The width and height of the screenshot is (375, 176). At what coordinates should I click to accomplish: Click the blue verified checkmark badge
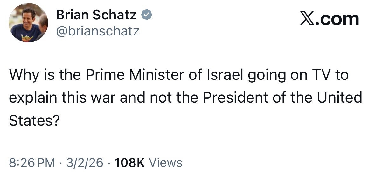pyautogui.click(x=147, y=15)
